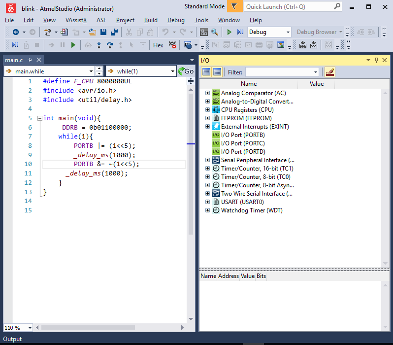Click the I/O view toolbar icon

281,45
